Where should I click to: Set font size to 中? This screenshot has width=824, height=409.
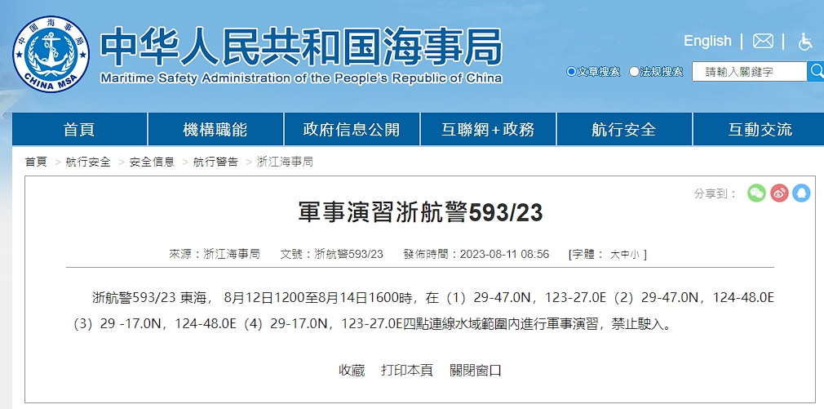[x=625, y=255]
